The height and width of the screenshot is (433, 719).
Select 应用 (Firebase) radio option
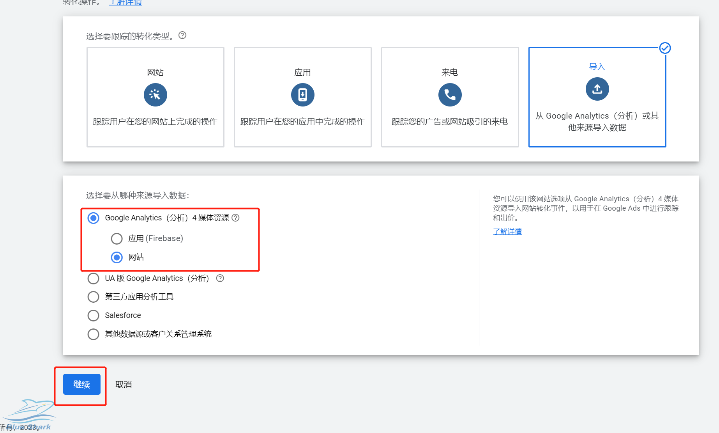(x=117, y=238)
